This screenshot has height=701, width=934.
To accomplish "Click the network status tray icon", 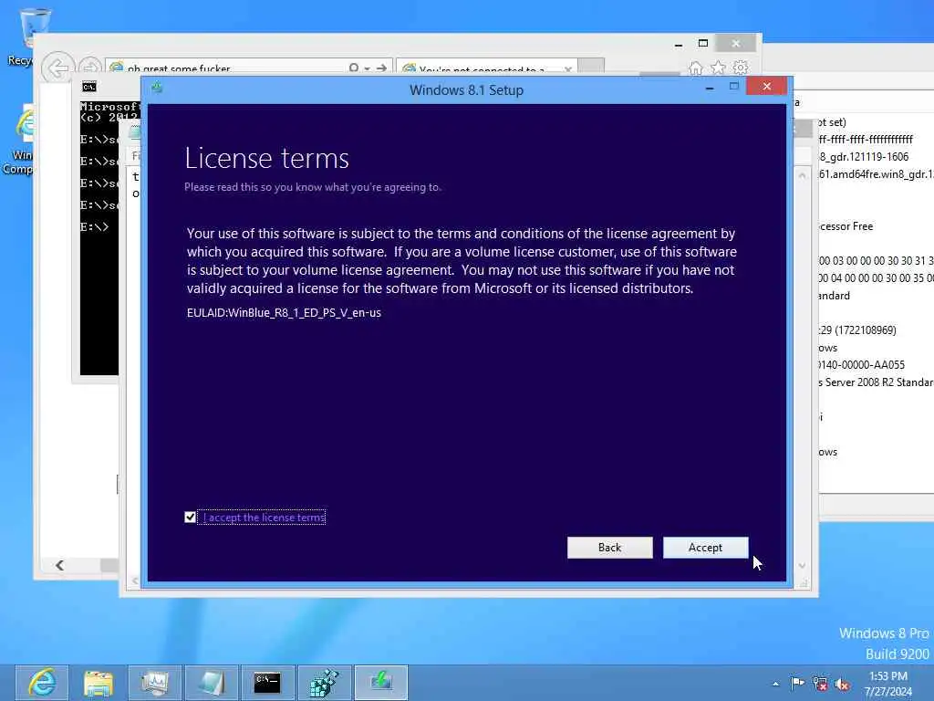I will click(820, 683).
